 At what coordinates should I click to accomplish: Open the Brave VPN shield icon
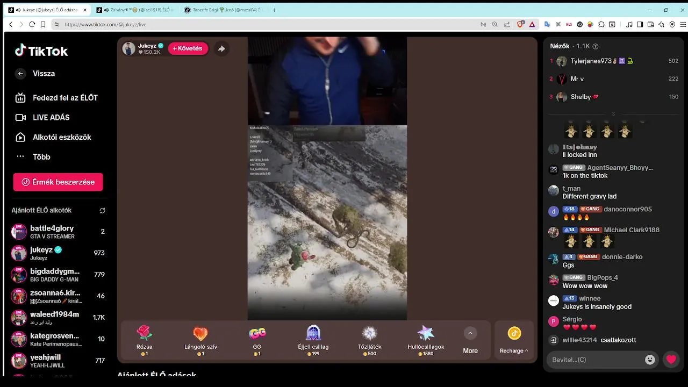[x=672, y=24]
